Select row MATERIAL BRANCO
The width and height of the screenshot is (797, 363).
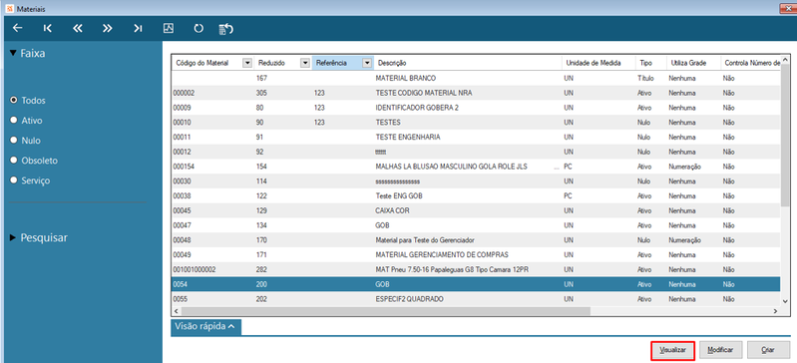475,79
